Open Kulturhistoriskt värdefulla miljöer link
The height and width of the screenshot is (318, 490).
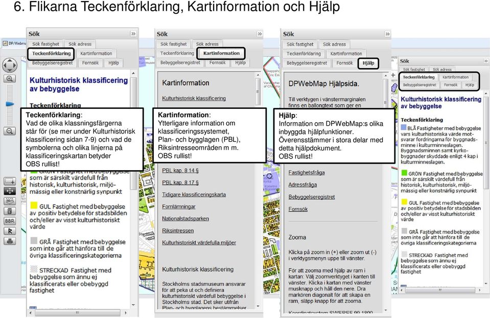tap(199, 243)
